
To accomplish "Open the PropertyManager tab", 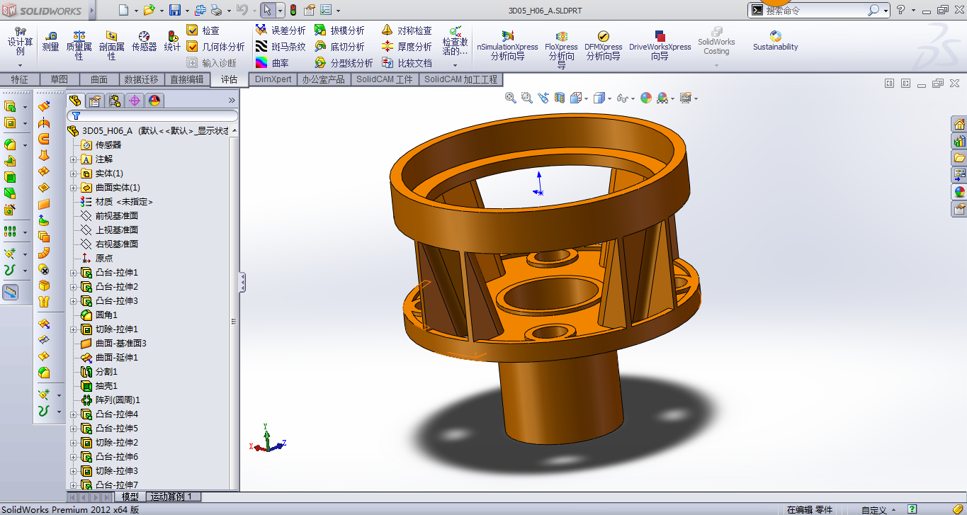I will click(x=95, y=101).
